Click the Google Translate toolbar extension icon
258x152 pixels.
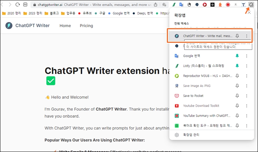[181, 5]
